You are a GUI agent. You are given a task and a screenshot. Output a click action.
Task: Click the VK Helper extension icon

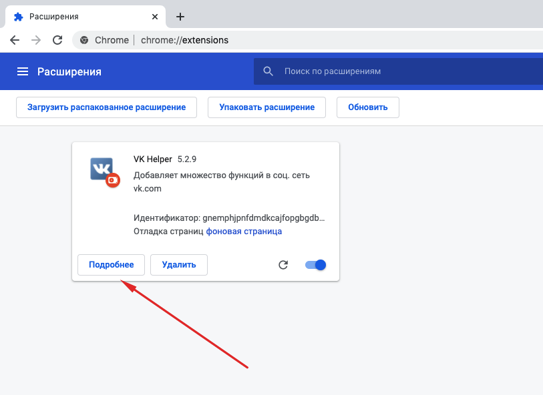105,172
